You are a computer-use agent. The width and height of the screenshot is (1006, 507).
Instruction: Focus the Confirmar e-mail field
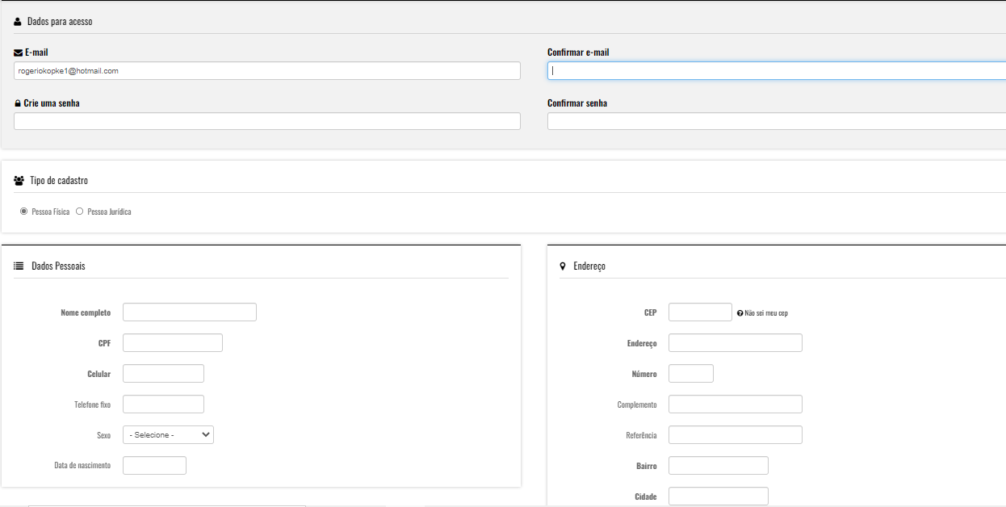click(x=775, y=71)
